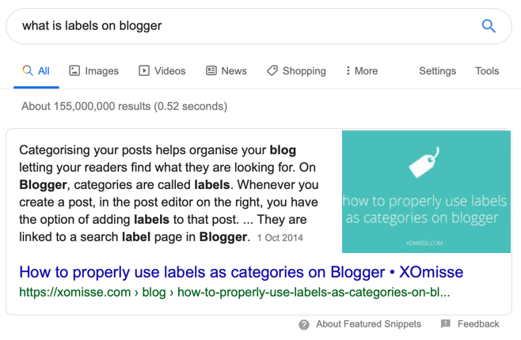
Task: Click the News tab newspaper icon
Action: [x=211, y=70]
